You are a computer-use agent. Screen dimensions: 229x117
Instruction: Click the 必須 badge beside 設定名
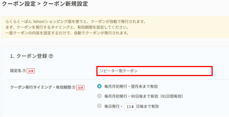click(31, 71)
